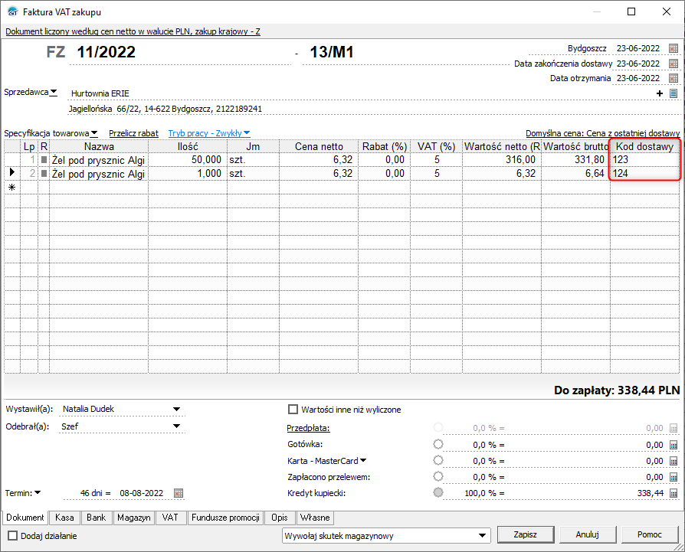Open the Wywołaj skutek magazynowy combo box

(386, 535)
